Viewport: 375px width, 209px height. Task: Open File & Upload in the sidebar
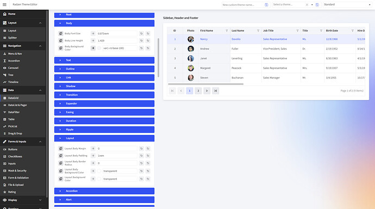pos(23,185)
